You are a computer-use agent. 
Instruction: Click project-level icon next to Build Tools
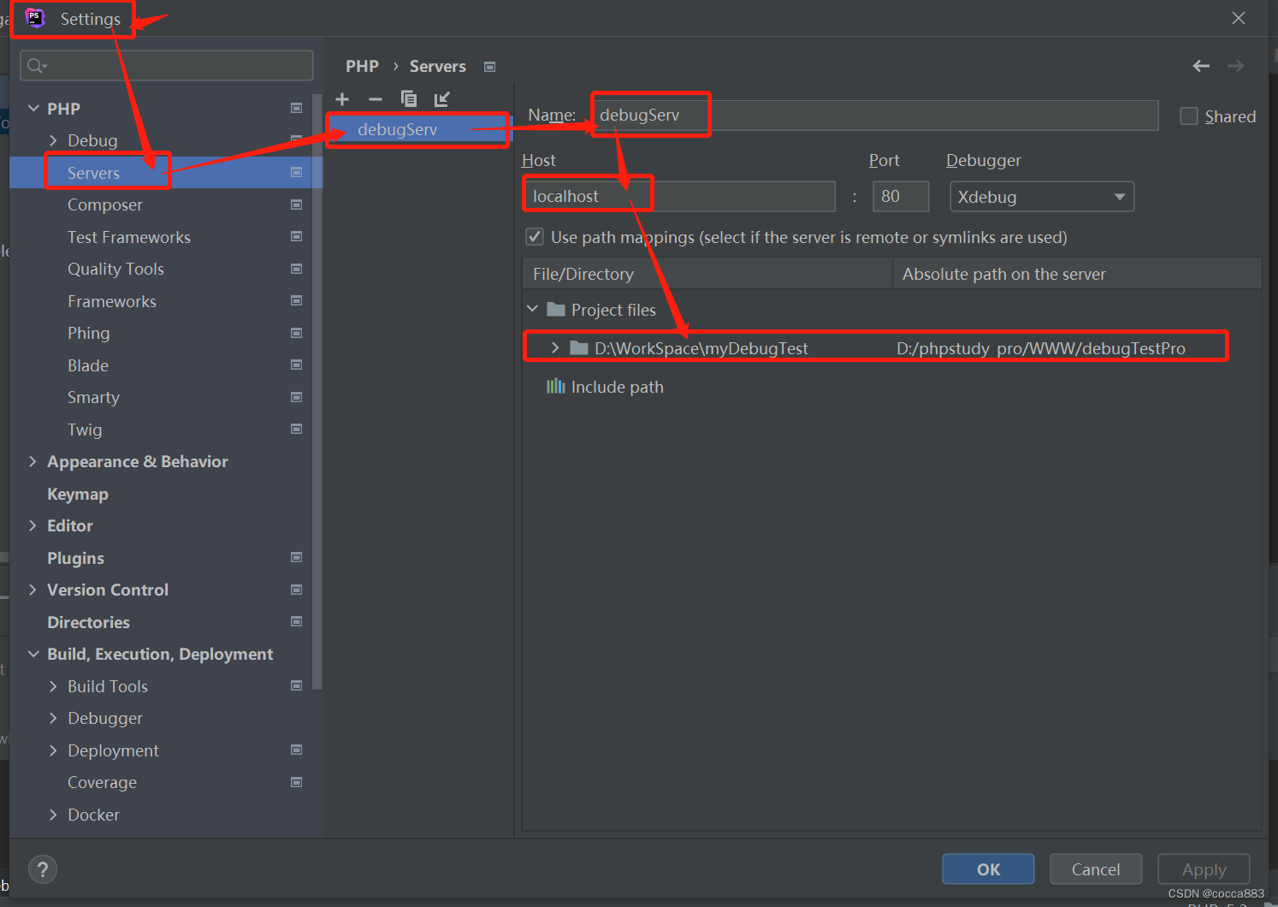click(296, 685)
